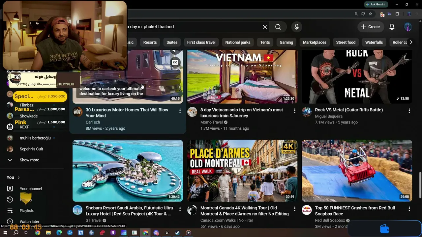Start voice search with the microphone icon

(297, 27)
